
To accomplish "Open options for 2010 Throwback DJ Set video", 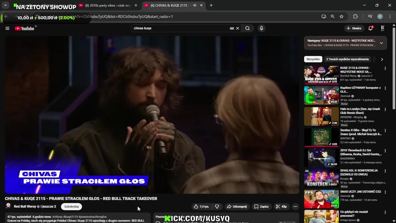I will pos(385,151).
